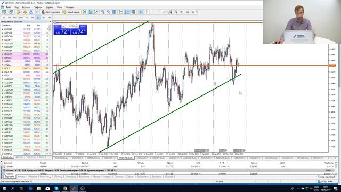Open the Графики menu

38,7
